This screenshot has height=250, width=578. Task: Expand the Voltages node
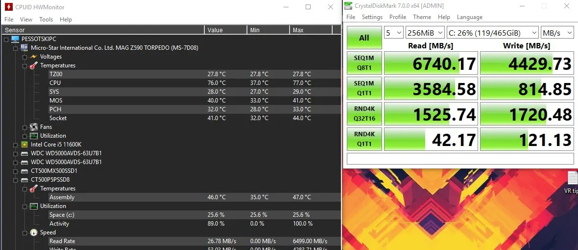[24, 57]
